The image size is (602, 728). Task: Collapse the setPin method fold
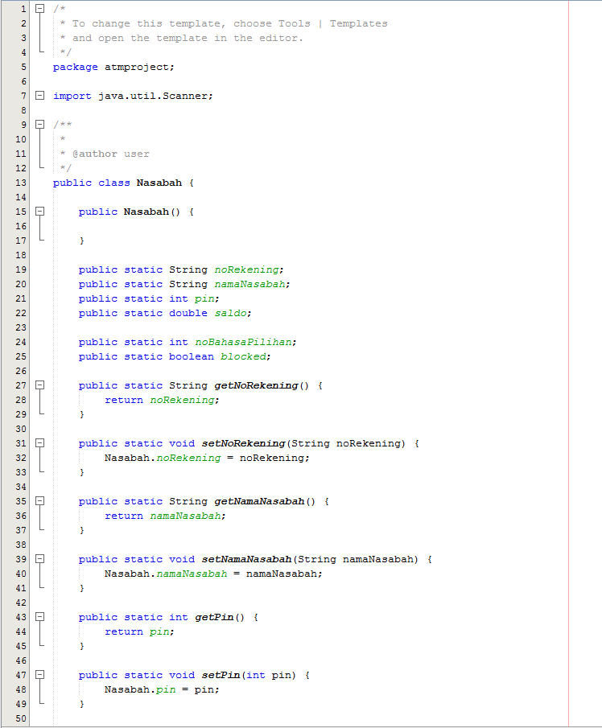(x=40, y=675)
